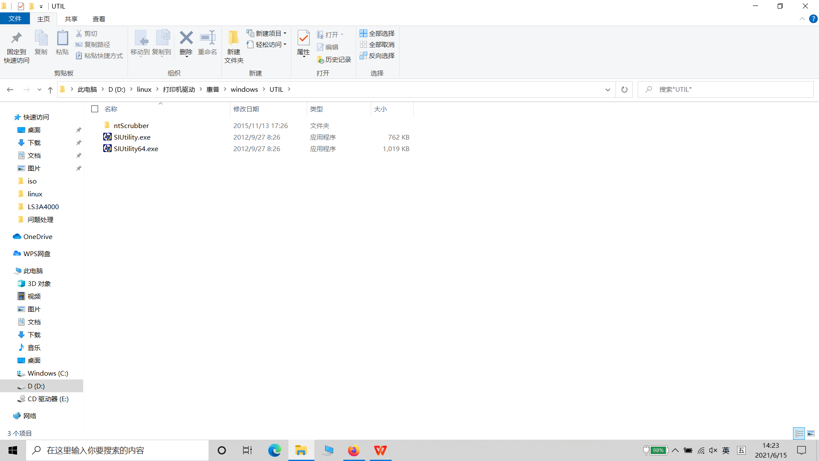This screenshot has height=461, width=819.
Task: Open the View (查看) ribbon tab
Action: [x=99, y=19]
